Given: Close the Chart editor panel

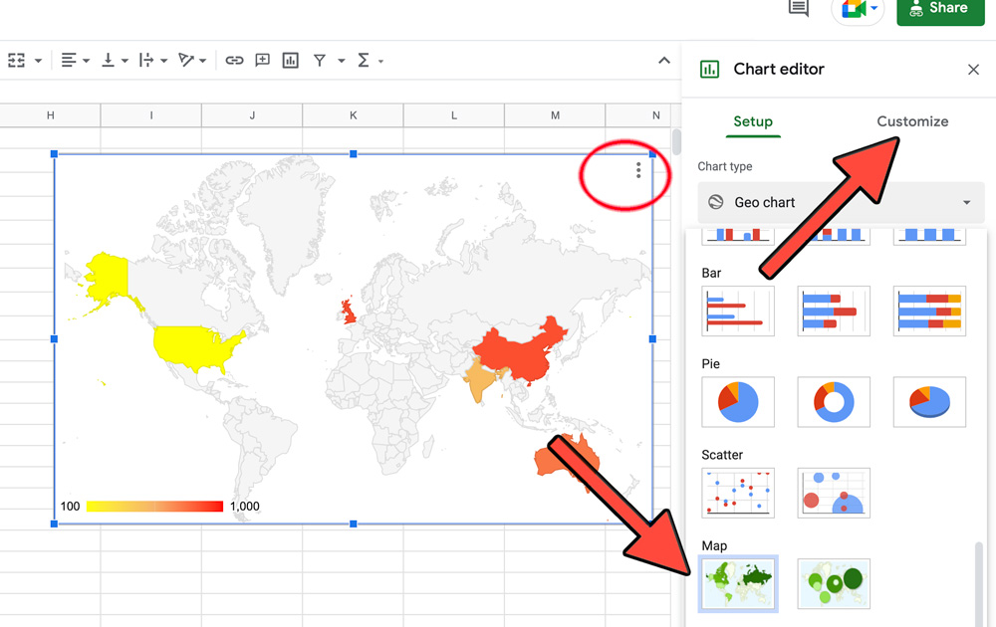Looking at the screenshot, I should pyautogui.click(x=973, y=70).
